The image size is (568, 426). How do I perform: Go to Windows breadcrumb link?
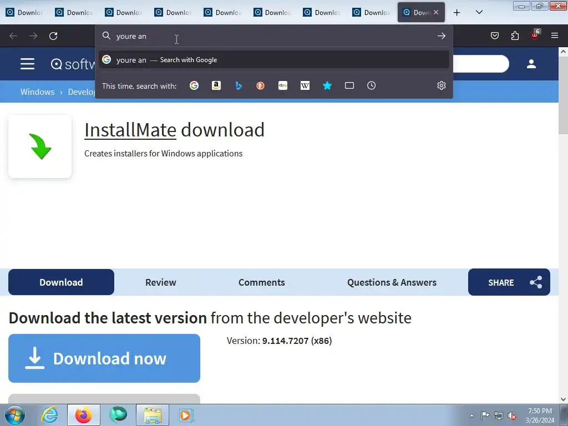coord(37,92)
